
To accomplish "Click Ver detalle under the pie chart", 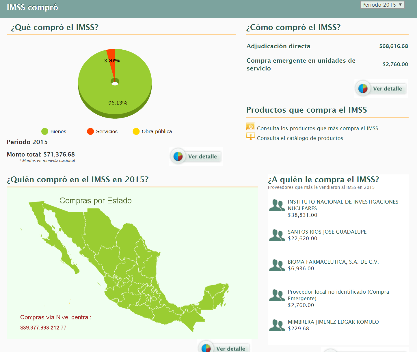I will coord(196,156).
